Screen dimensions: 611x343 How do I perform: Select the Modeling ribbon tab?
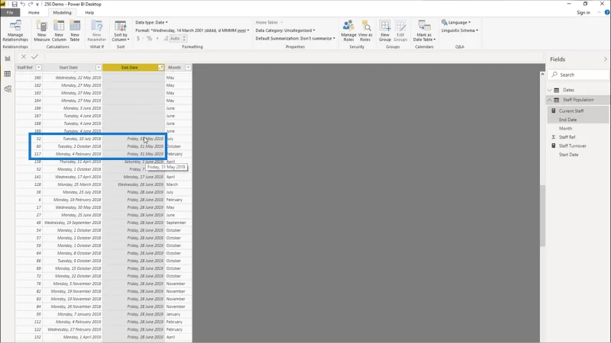(62, 12)
